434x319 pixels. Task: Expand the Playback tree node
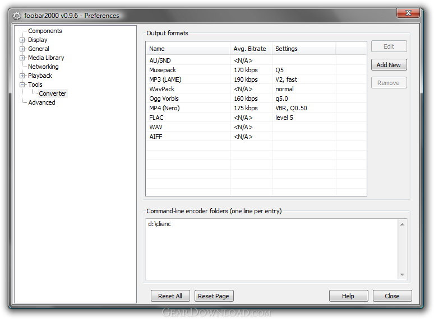[22, 76]
